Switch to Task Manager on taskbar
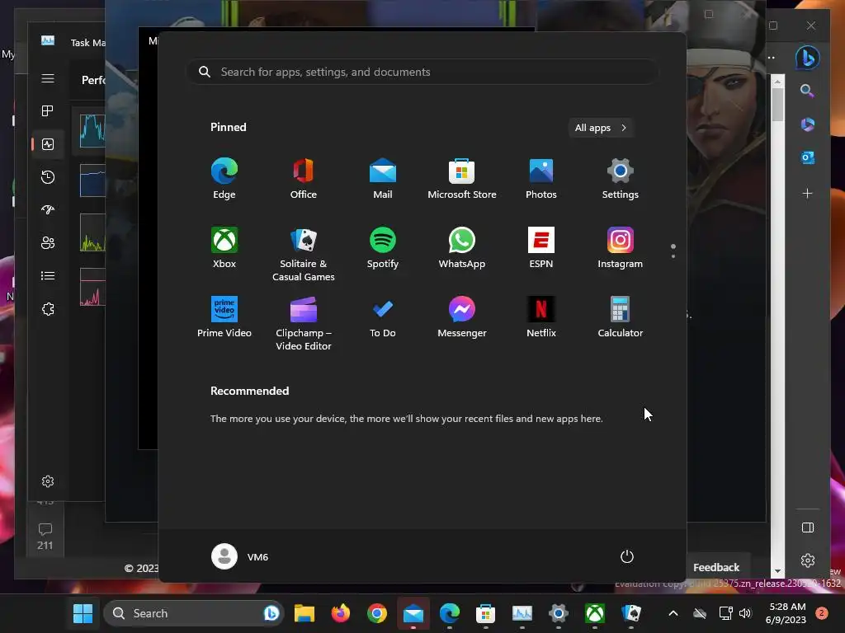Viewport: 845px width, 633px height. point(522,613)
